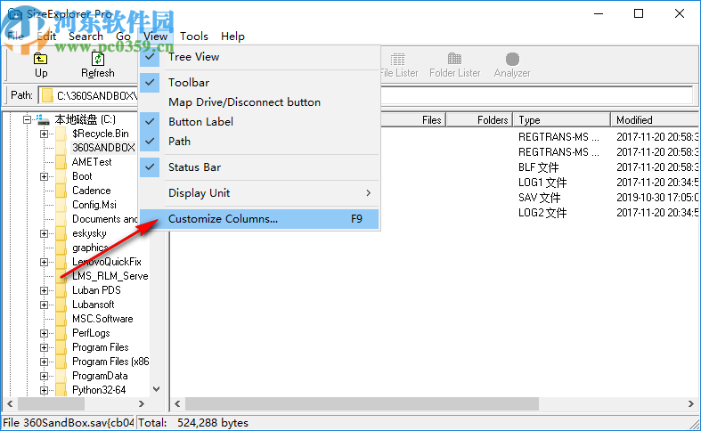Image resolution: width=701 pixels, height=431 pixels.
Task: Select the BLF 文件 row
Action: pos(538,167)
